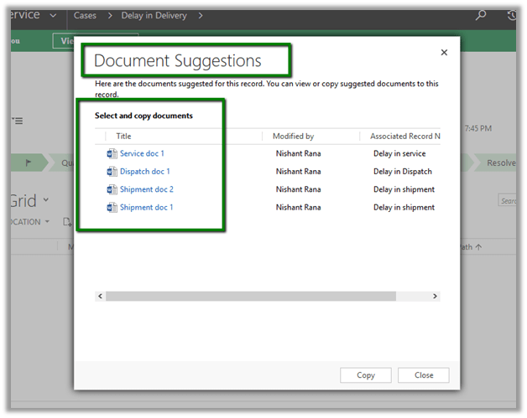Viewport: 527px width, 418px height.
Task: Click the right arrow of horizontal scrollbar
Action: [x=435, y=296]
